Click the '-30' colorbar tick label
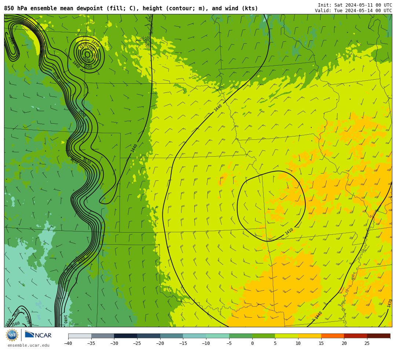The width and height of the screenshot is (396, 350). (114, 343)
